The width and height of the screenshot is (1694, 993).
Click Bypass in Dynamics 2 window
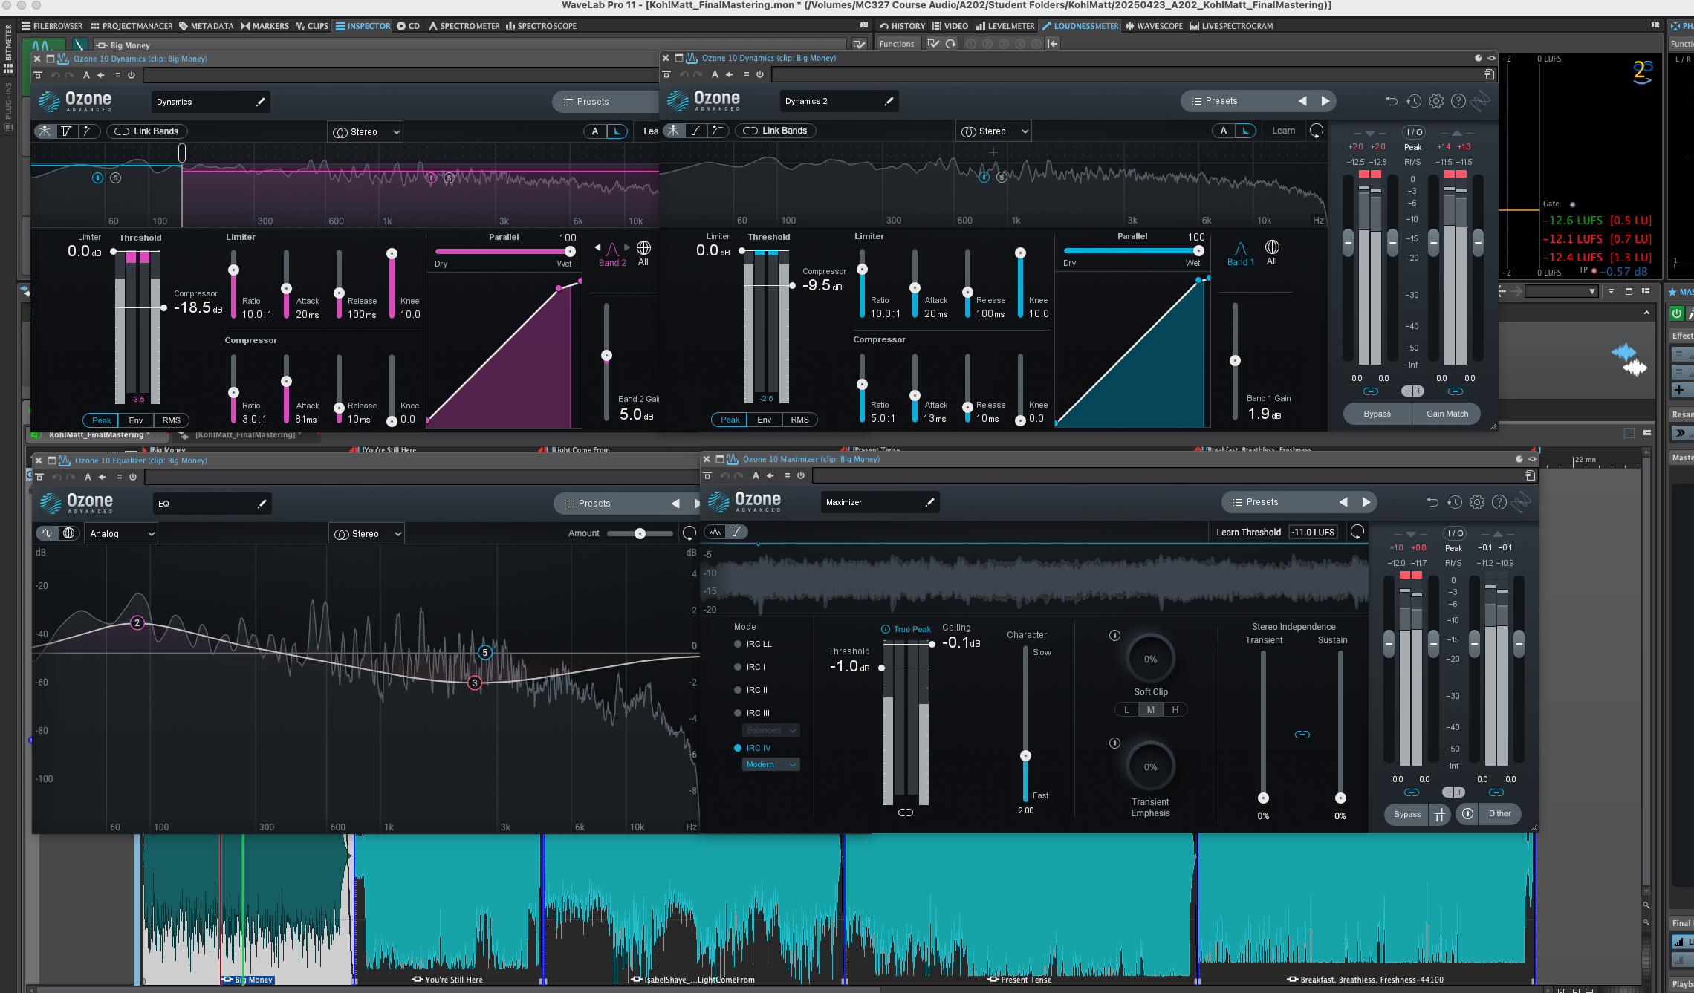pyautogui.click(x=1377, y=414)
